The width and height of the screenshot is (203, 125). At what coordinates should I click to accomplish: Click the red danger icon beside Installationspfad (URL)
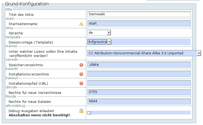pos(81,83)
